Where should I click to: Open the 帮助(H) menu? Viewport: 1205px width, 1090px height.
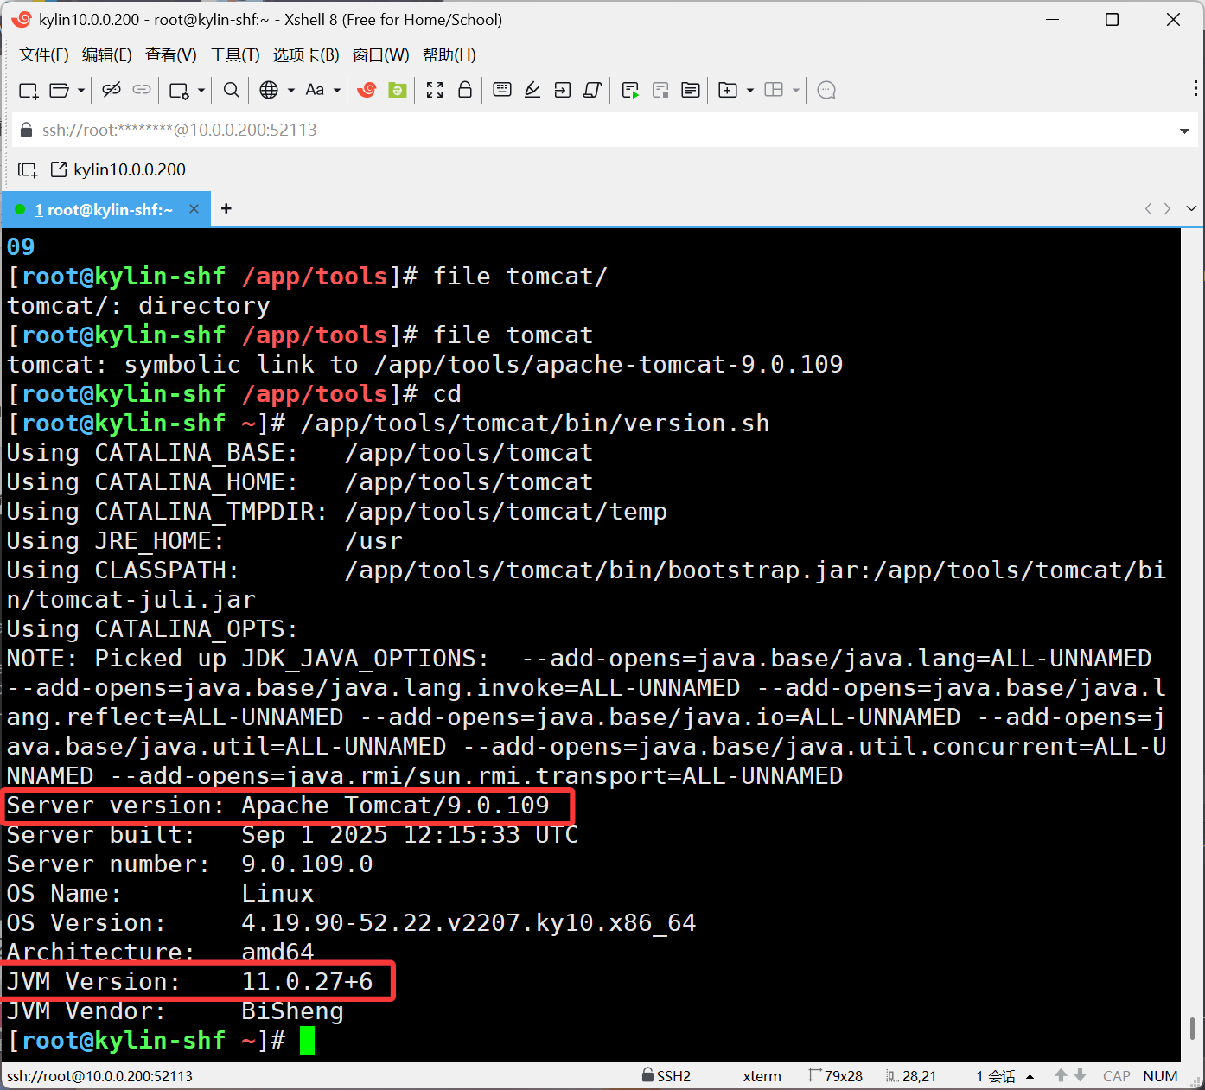click(x=449, y=55)
